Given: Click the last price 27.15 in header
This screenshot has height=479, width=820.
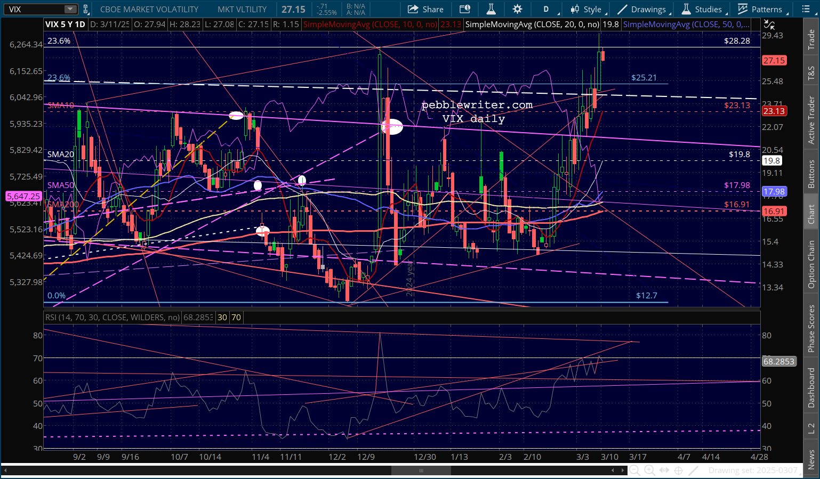Looking at the screenshot, I should pos(294,9).
